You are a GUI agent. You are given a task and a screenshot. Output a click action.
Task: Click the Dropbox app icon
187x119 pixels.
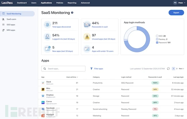(42, 96)
